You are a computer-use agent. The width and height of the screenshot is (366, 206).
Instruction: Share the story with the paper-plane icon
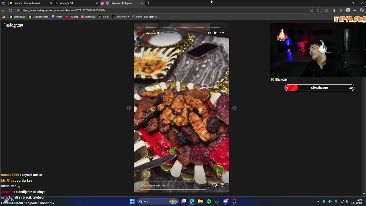coord(222,185)
